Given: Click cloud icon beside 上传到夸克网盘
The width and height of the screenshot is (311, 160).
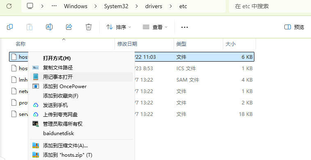Looking at the screenshot, I should (36, 114).
